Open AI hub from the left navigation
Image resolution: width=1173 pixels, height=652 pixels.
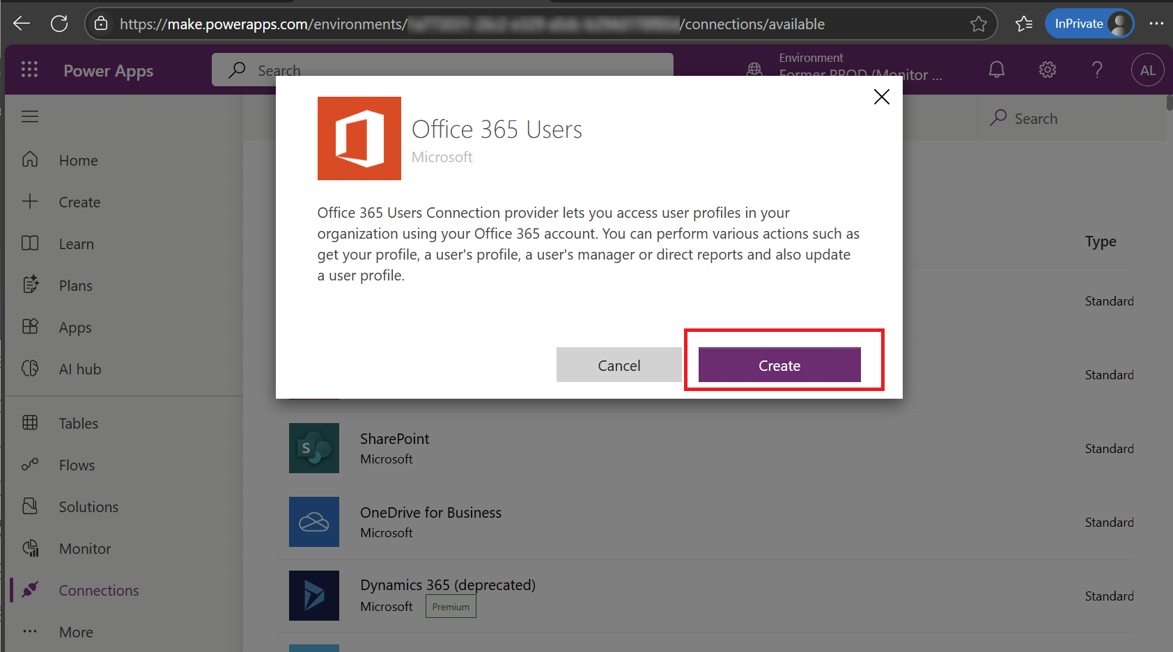(x=79, y=369)
